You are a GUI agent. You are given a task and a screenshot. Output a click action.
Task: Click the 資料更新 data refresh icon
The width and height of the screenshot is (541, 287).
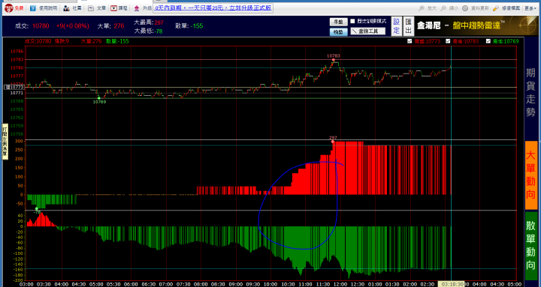pyautogui.click(x=466, y=8)
